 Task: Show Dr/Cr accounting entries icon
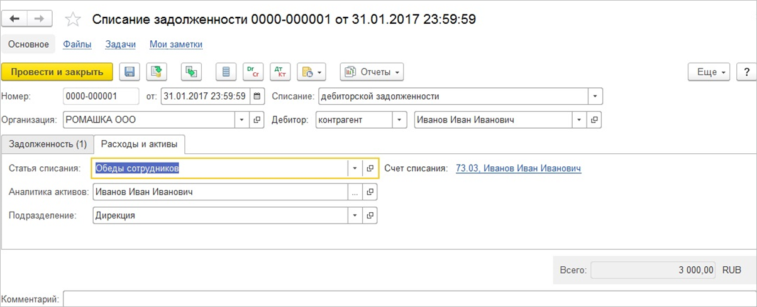click(x=253, y=72)
